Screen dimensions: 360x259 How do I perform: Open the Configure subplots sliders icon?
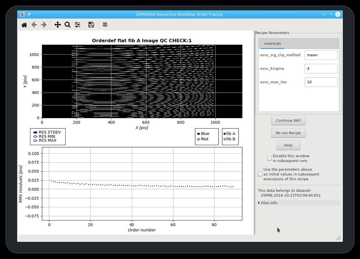pyautogui.click(x=78, y=25)
